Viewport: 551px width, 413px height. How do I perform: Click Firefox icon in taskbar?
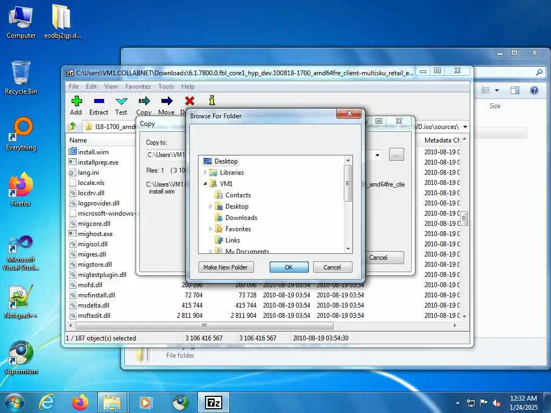point(80,402)
